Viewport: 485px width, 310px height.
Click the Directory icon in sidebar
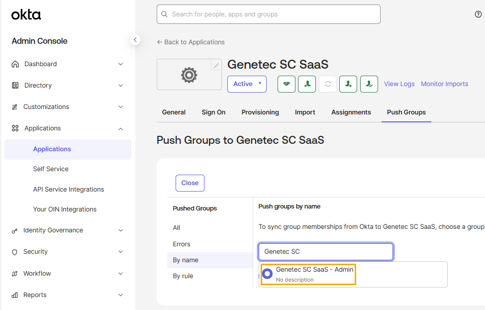click(15, 86)
